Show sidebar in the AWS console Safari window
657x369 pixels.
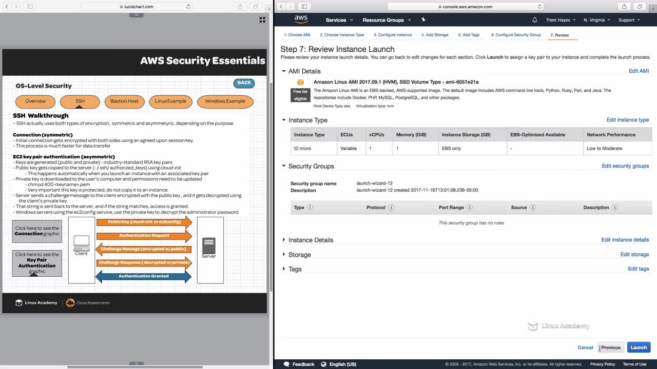tap(304, 7)
